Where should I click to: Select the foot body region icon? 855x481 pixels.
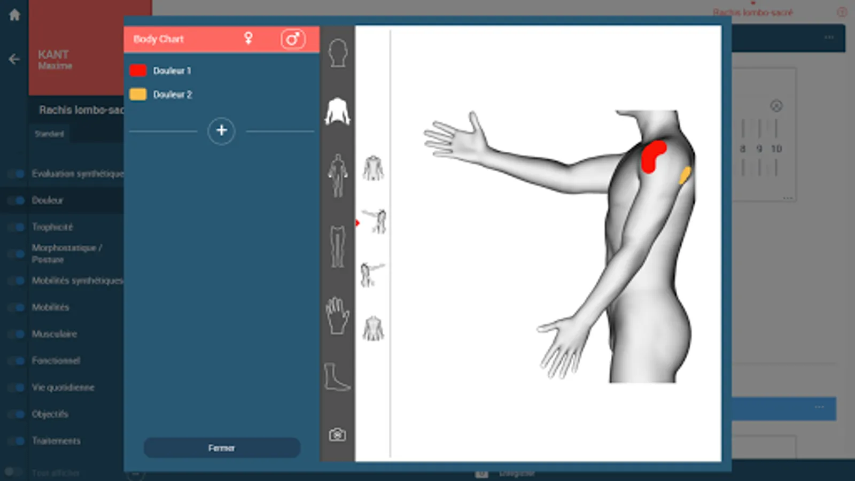click(x=336, y=377)
